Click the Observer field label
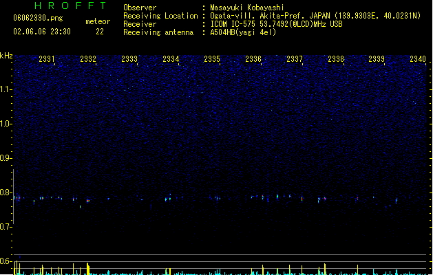This screenshot has width=433, height=275. click(140, 8)
